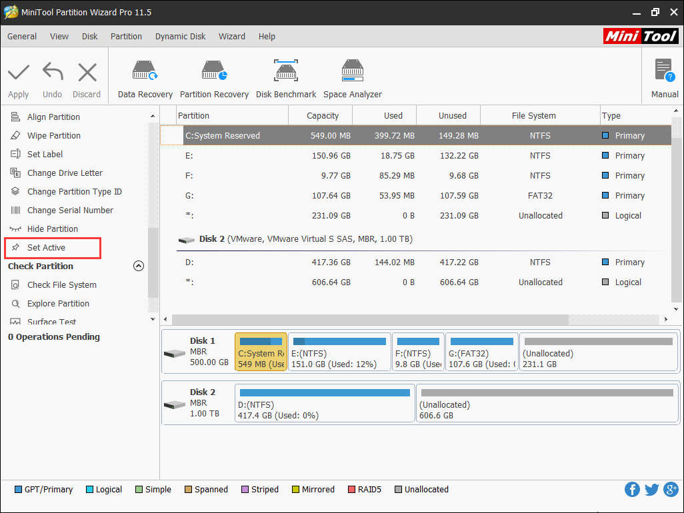Select the 231.09 GB unallocated row
The width and height of the screenshot is (684, 513).
tap(416, 216)
